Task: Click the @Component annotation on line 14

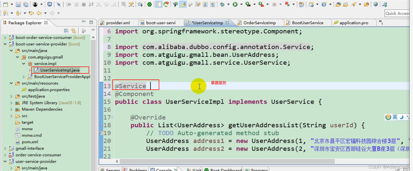Action: point(134,94)
